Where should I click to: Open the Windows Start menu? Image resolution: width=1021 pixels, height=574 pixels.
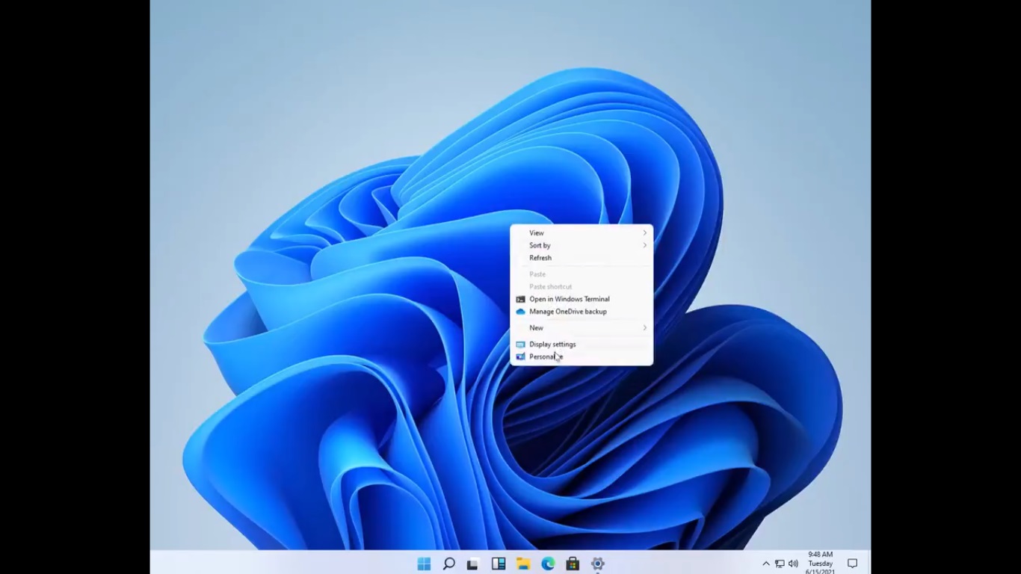424,564
